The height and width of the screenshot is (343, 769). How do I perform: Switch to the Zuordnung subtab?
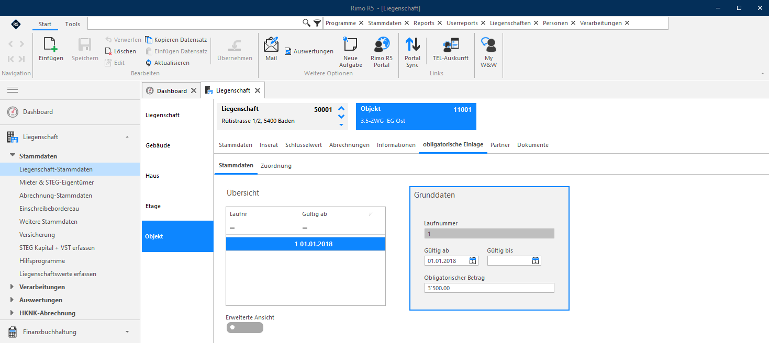pos(276,166)
